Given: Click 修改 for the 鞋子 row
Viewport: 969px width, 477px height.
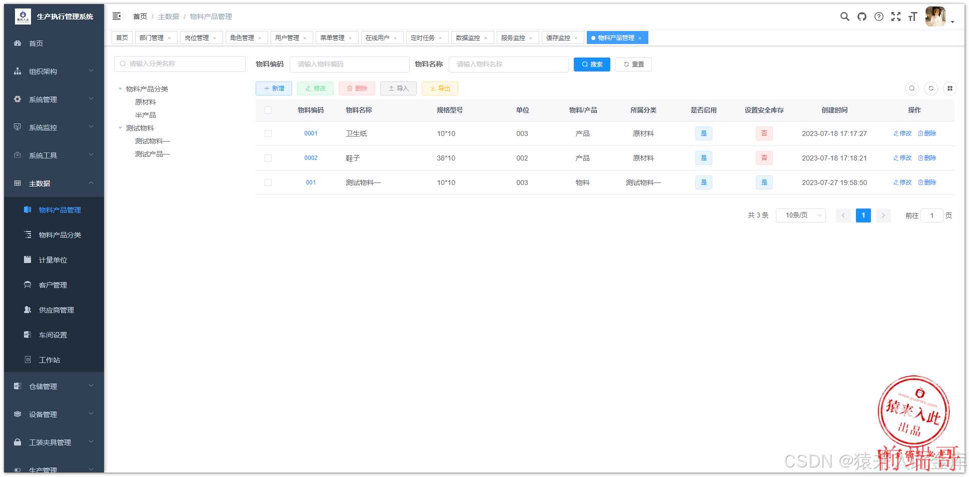Looking at the screenshot, I should click(x=902, y=158).
